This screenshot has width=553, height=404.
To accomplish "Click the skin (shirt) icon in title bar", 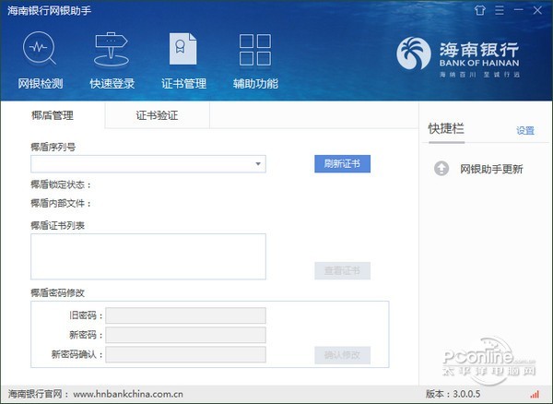I will point(479,10).
